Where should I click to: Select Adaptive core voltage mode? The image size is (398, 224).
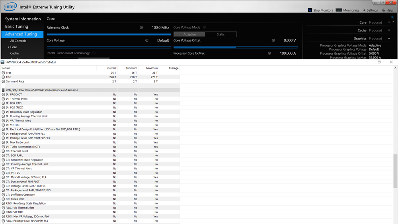click(x=189, y=34)
